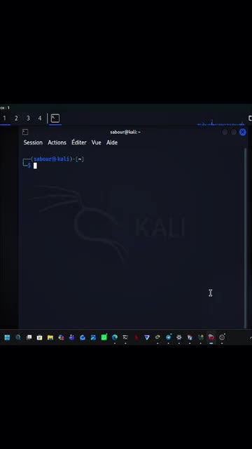Switch to workspace 2

[16, 119]
